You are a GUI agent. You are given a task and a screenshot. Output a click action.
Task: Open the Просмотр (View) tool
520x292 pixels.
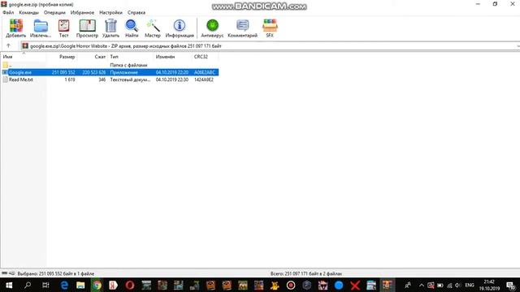click(87, 28)
